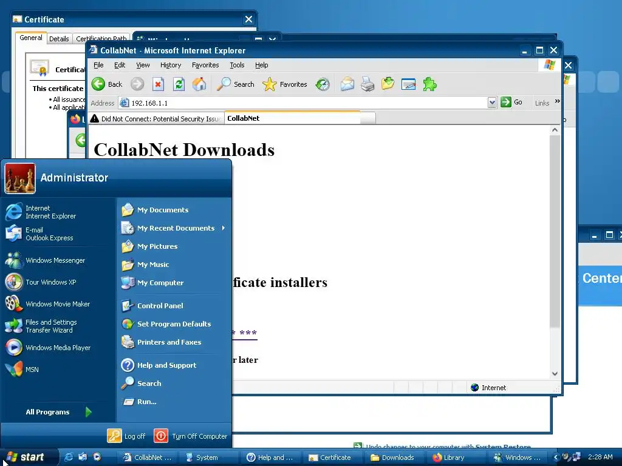Click the green Go arrow button
The image size is (622, 466).
[x=505, y=102]
